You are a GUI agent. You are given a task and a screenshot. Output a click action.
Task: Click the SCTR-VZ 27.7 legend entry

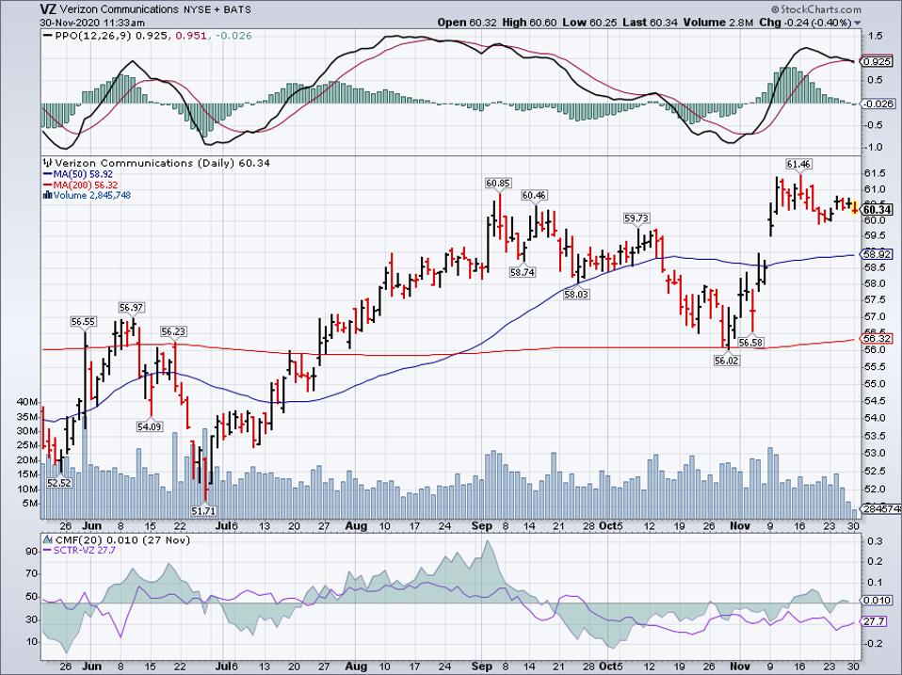click(80, 551)
